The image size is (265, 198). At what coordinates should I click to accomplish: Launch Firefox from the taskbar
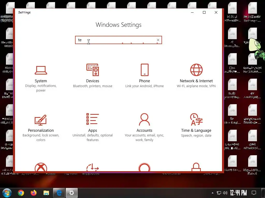(x=34, y=193)
